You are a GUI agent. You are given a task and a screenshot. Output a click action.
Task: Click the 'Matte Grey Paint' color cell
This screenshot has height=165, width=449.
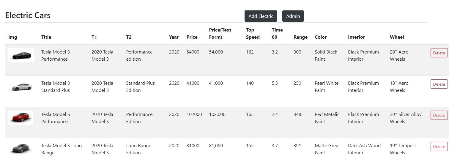326,149
